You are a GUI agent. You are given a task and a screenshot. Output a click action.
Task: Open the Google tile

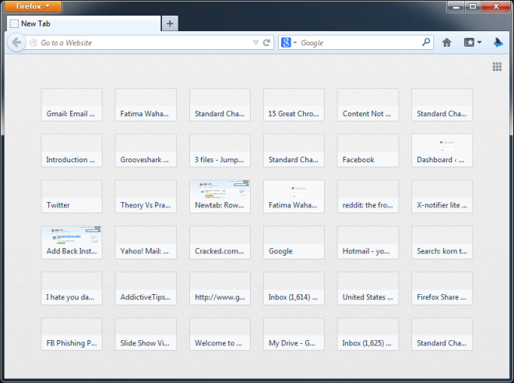[294, 243]
